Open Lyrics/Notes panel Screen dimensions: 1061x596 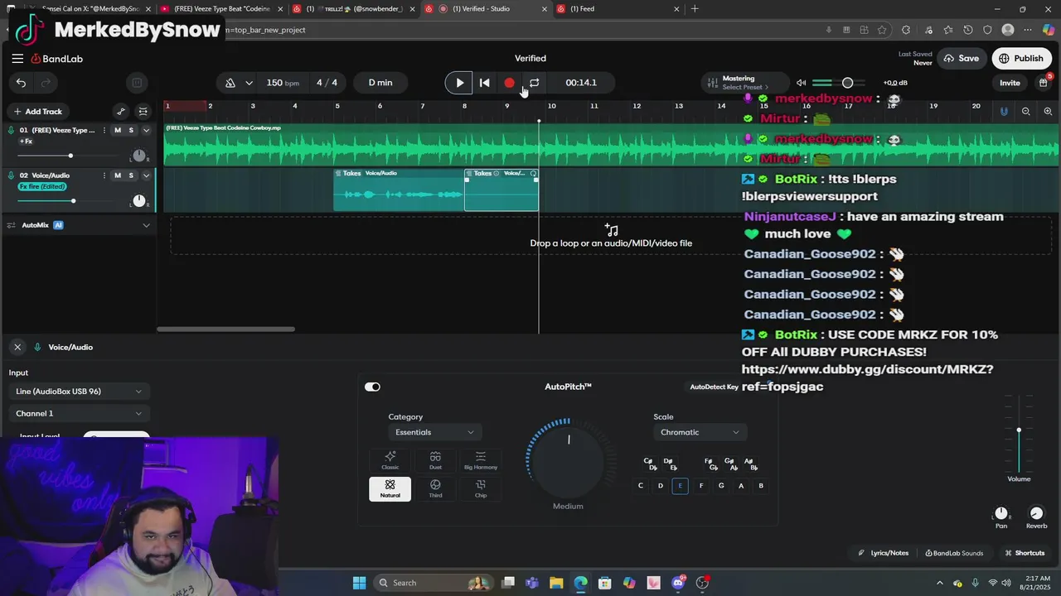pos(884,553)
